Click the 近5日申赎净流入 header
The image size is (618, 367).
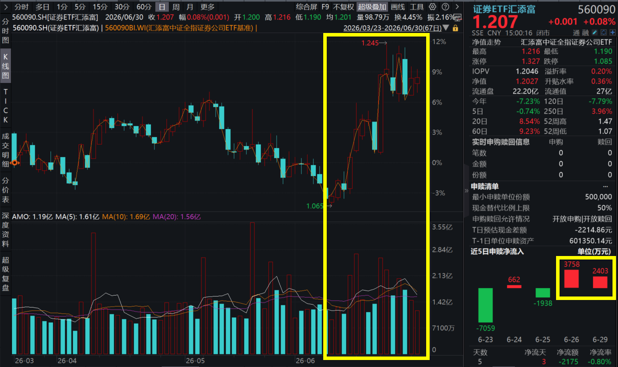(497, 251)
